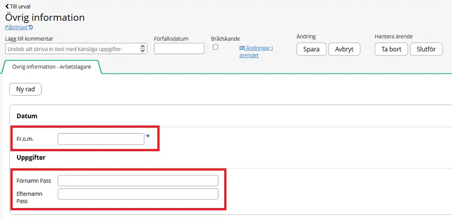The height and width of the screenshot is (218, 452).
Task: Click the history icon next to Påbörjad
Action: (31, 28)
